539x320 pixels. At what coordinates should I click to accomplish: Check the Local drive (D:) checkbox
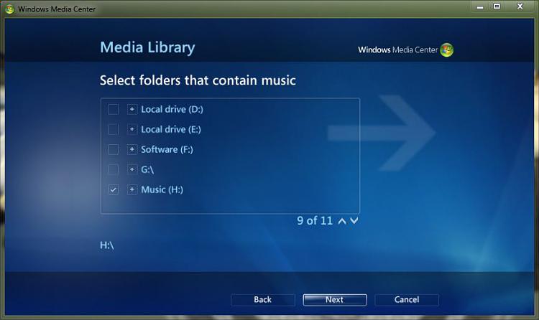(113, 110)
